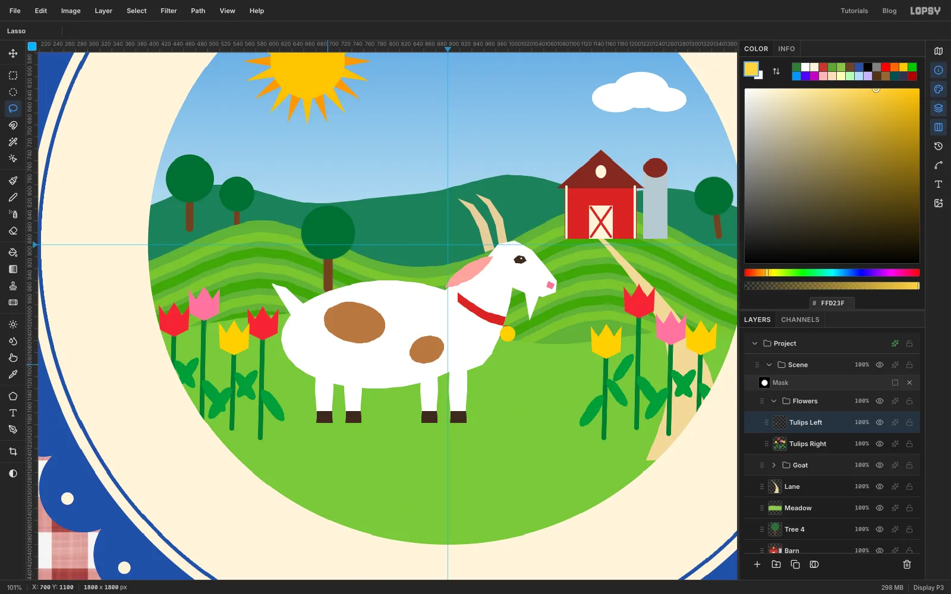Viewport: 951px width, 594px height.
Task: Adjust the hue slider bar
Action: point(832,273)
